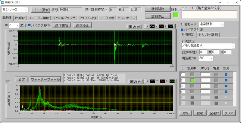Open the ファイルブラウザ tab
This screenshot has width=241, height=123.
coord(64,18)
